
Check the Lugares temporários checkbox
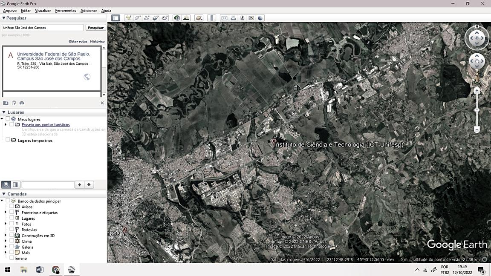pyautogui.click(x=8, y=140)
